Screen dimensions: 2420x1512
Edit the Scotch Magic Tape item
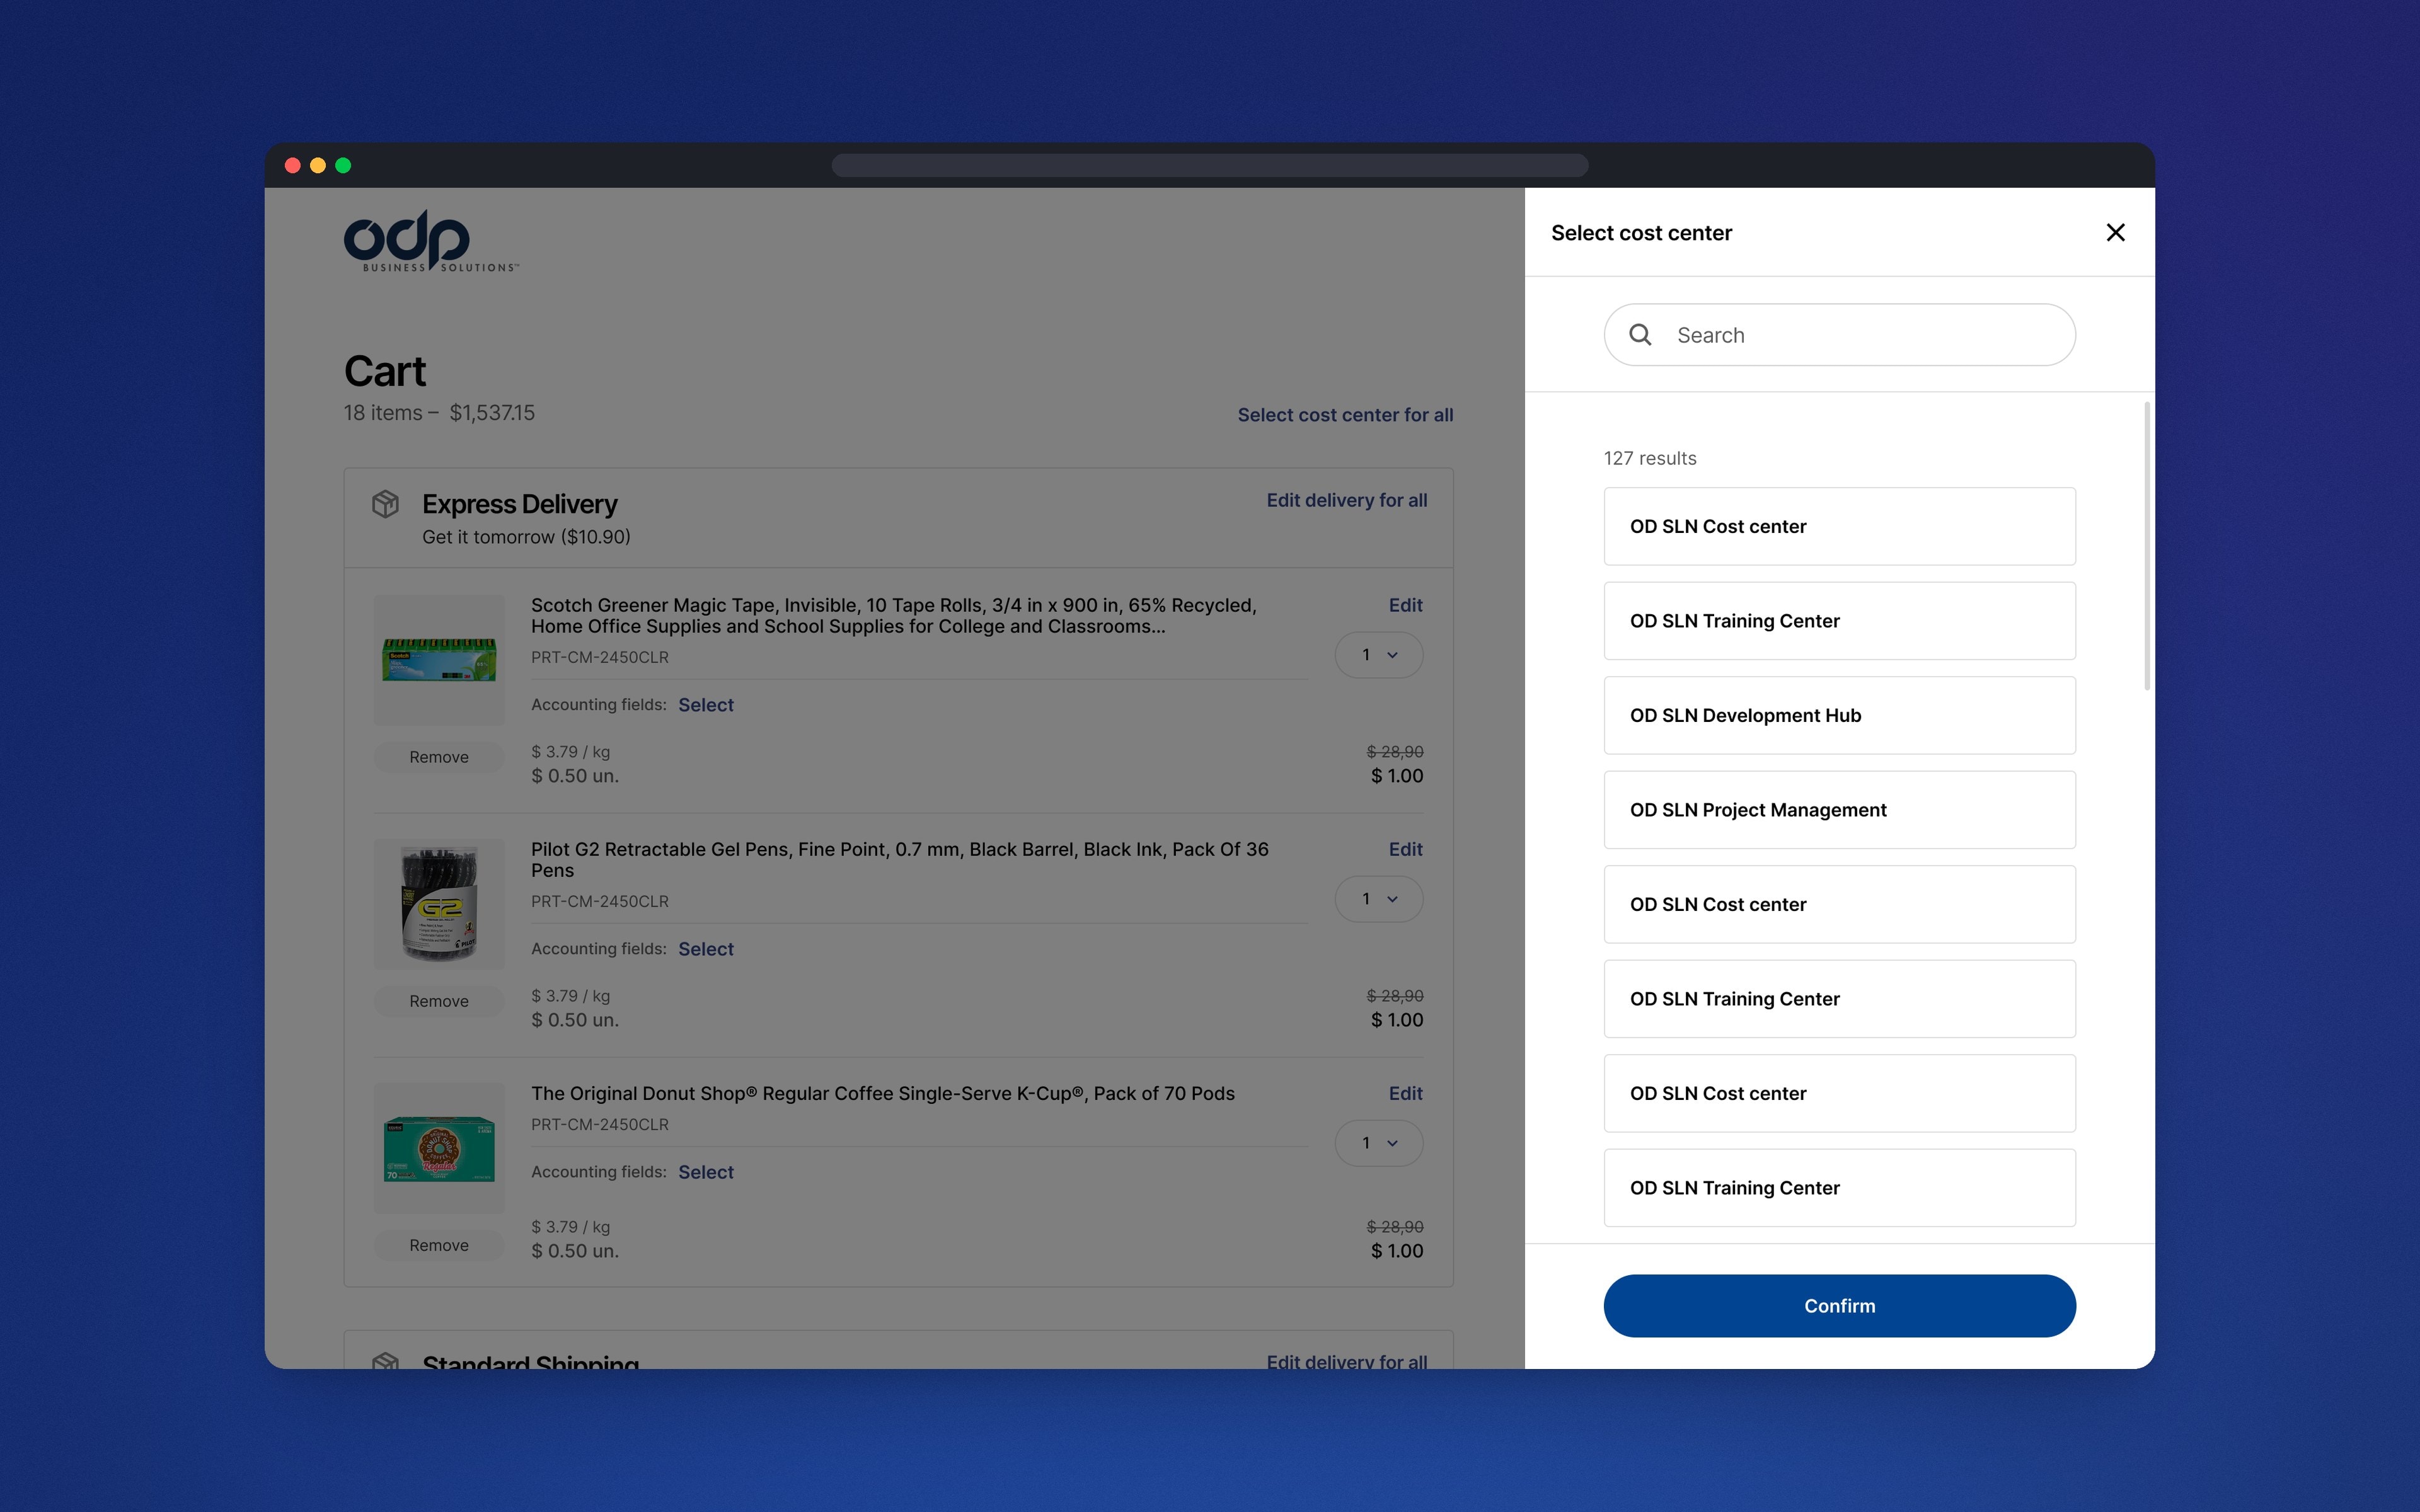coord(1405,605)
